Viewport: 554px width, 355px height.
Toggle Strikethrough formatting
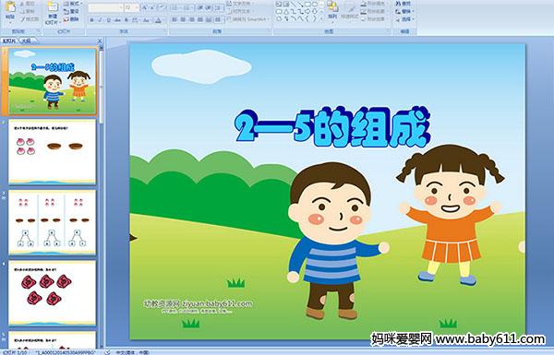coord(117,20)
